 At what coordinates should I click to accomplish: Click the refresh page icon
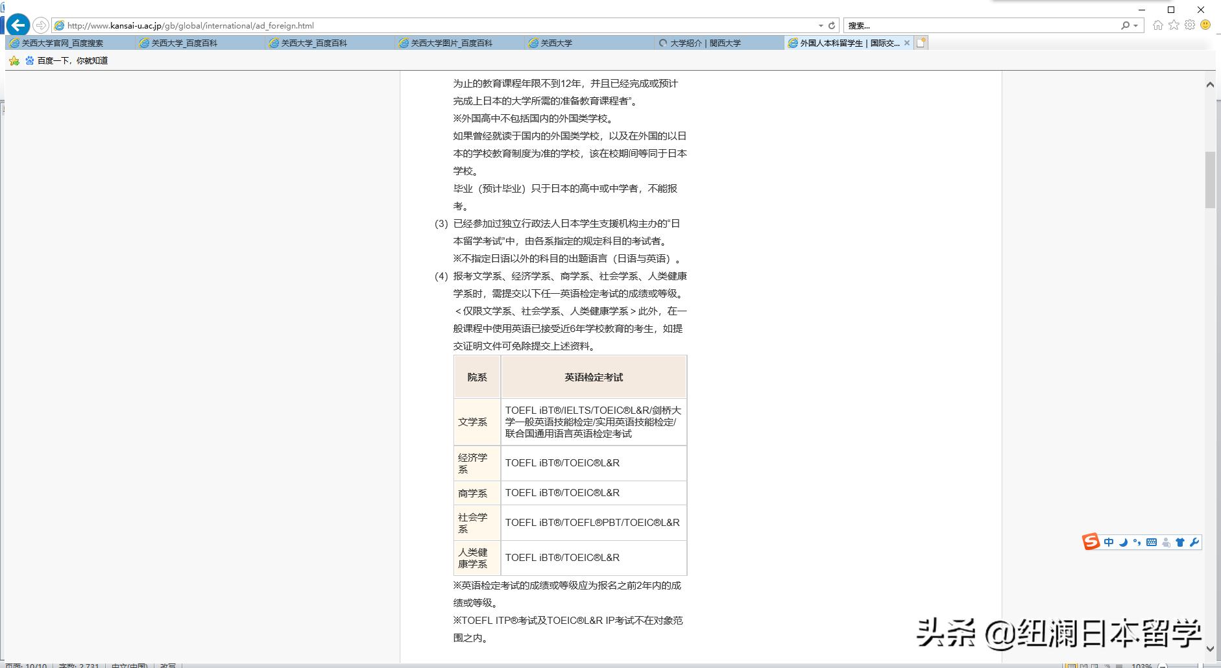(832, 25)
